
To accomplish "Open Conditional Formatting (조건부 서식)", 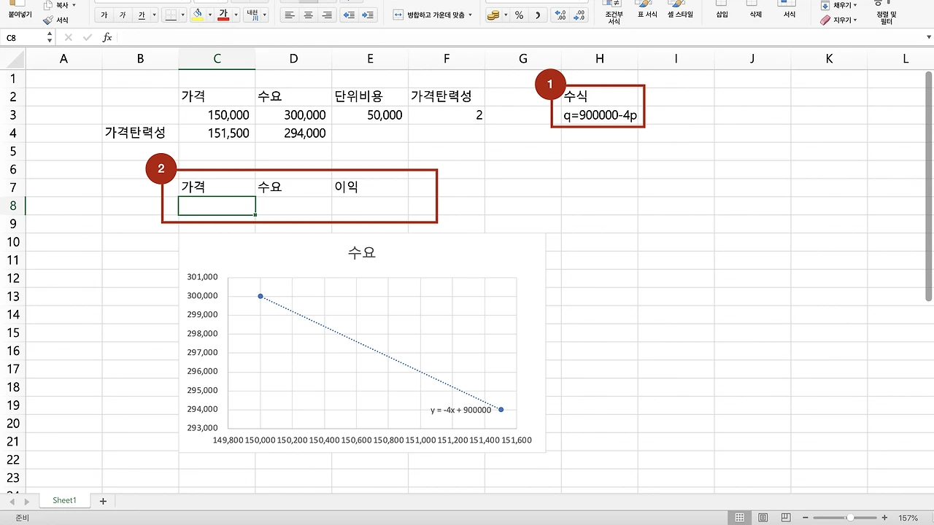I will point(614,11).
